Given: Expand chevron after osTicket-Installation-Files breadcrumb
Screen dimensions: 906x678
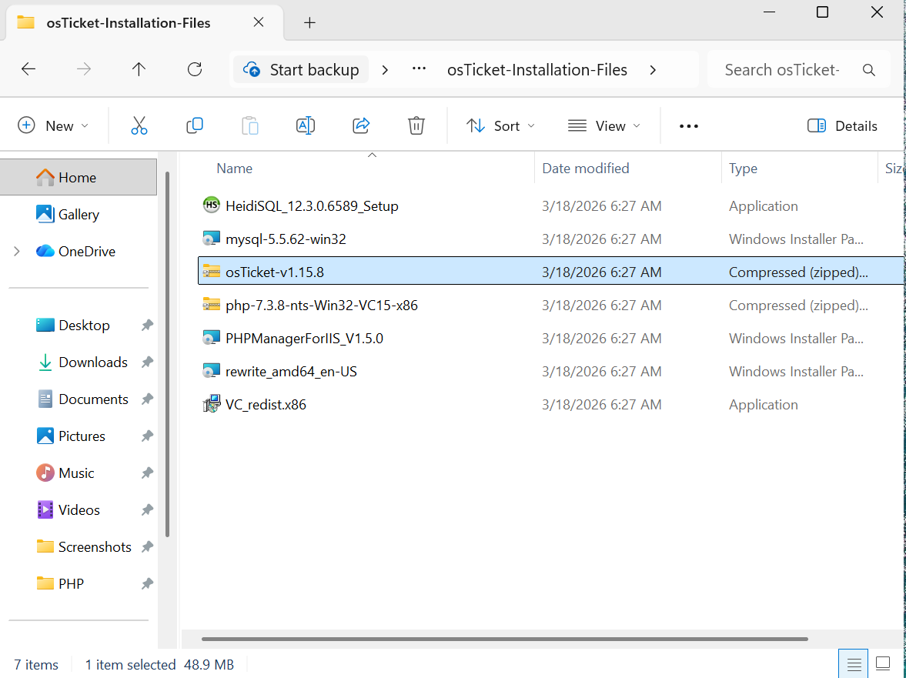Looking at the screenshot, I should coord(653,70).
